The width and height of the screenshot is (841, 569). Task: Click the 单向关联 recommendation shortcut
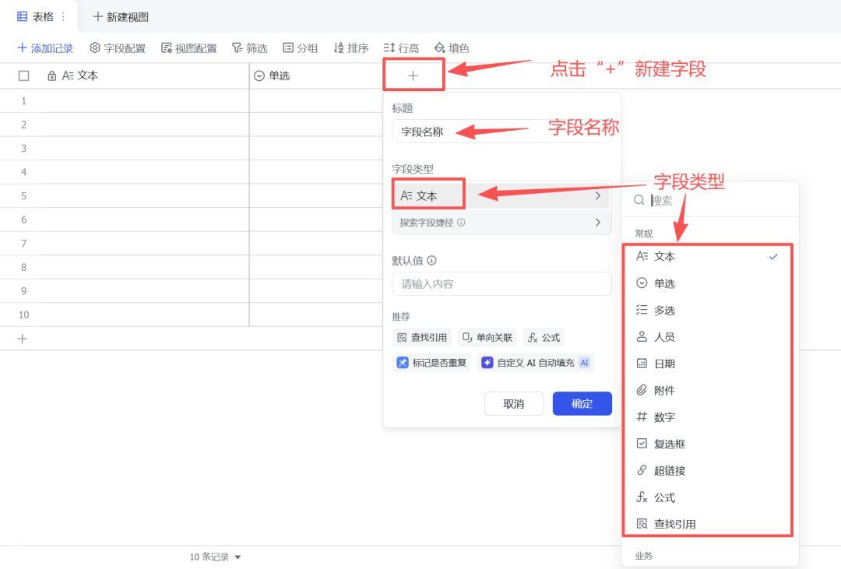[x=487, y=337]
